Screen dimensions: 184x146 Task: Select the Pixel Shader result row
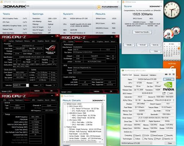[x=79, y=134]
